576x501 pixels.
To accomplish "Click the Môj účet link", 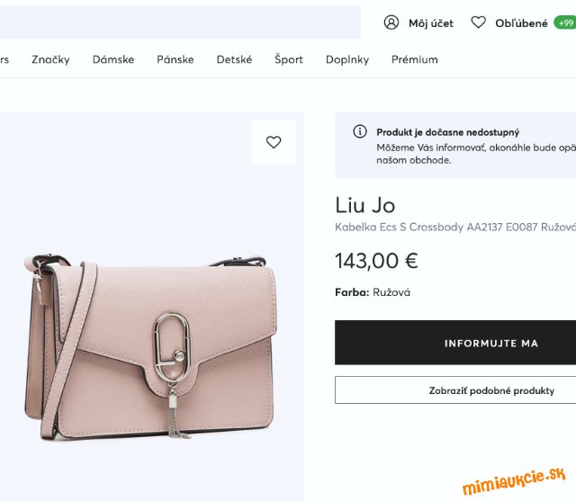I will point(431,23).
